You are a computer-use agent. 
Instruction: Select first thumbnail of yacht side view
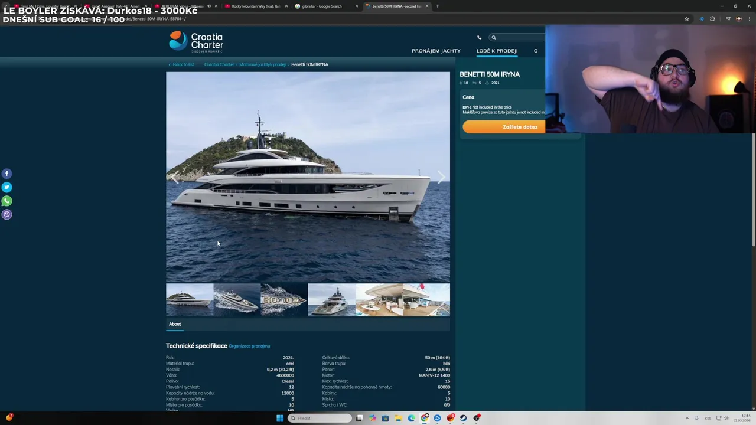[x=190, y=300]
